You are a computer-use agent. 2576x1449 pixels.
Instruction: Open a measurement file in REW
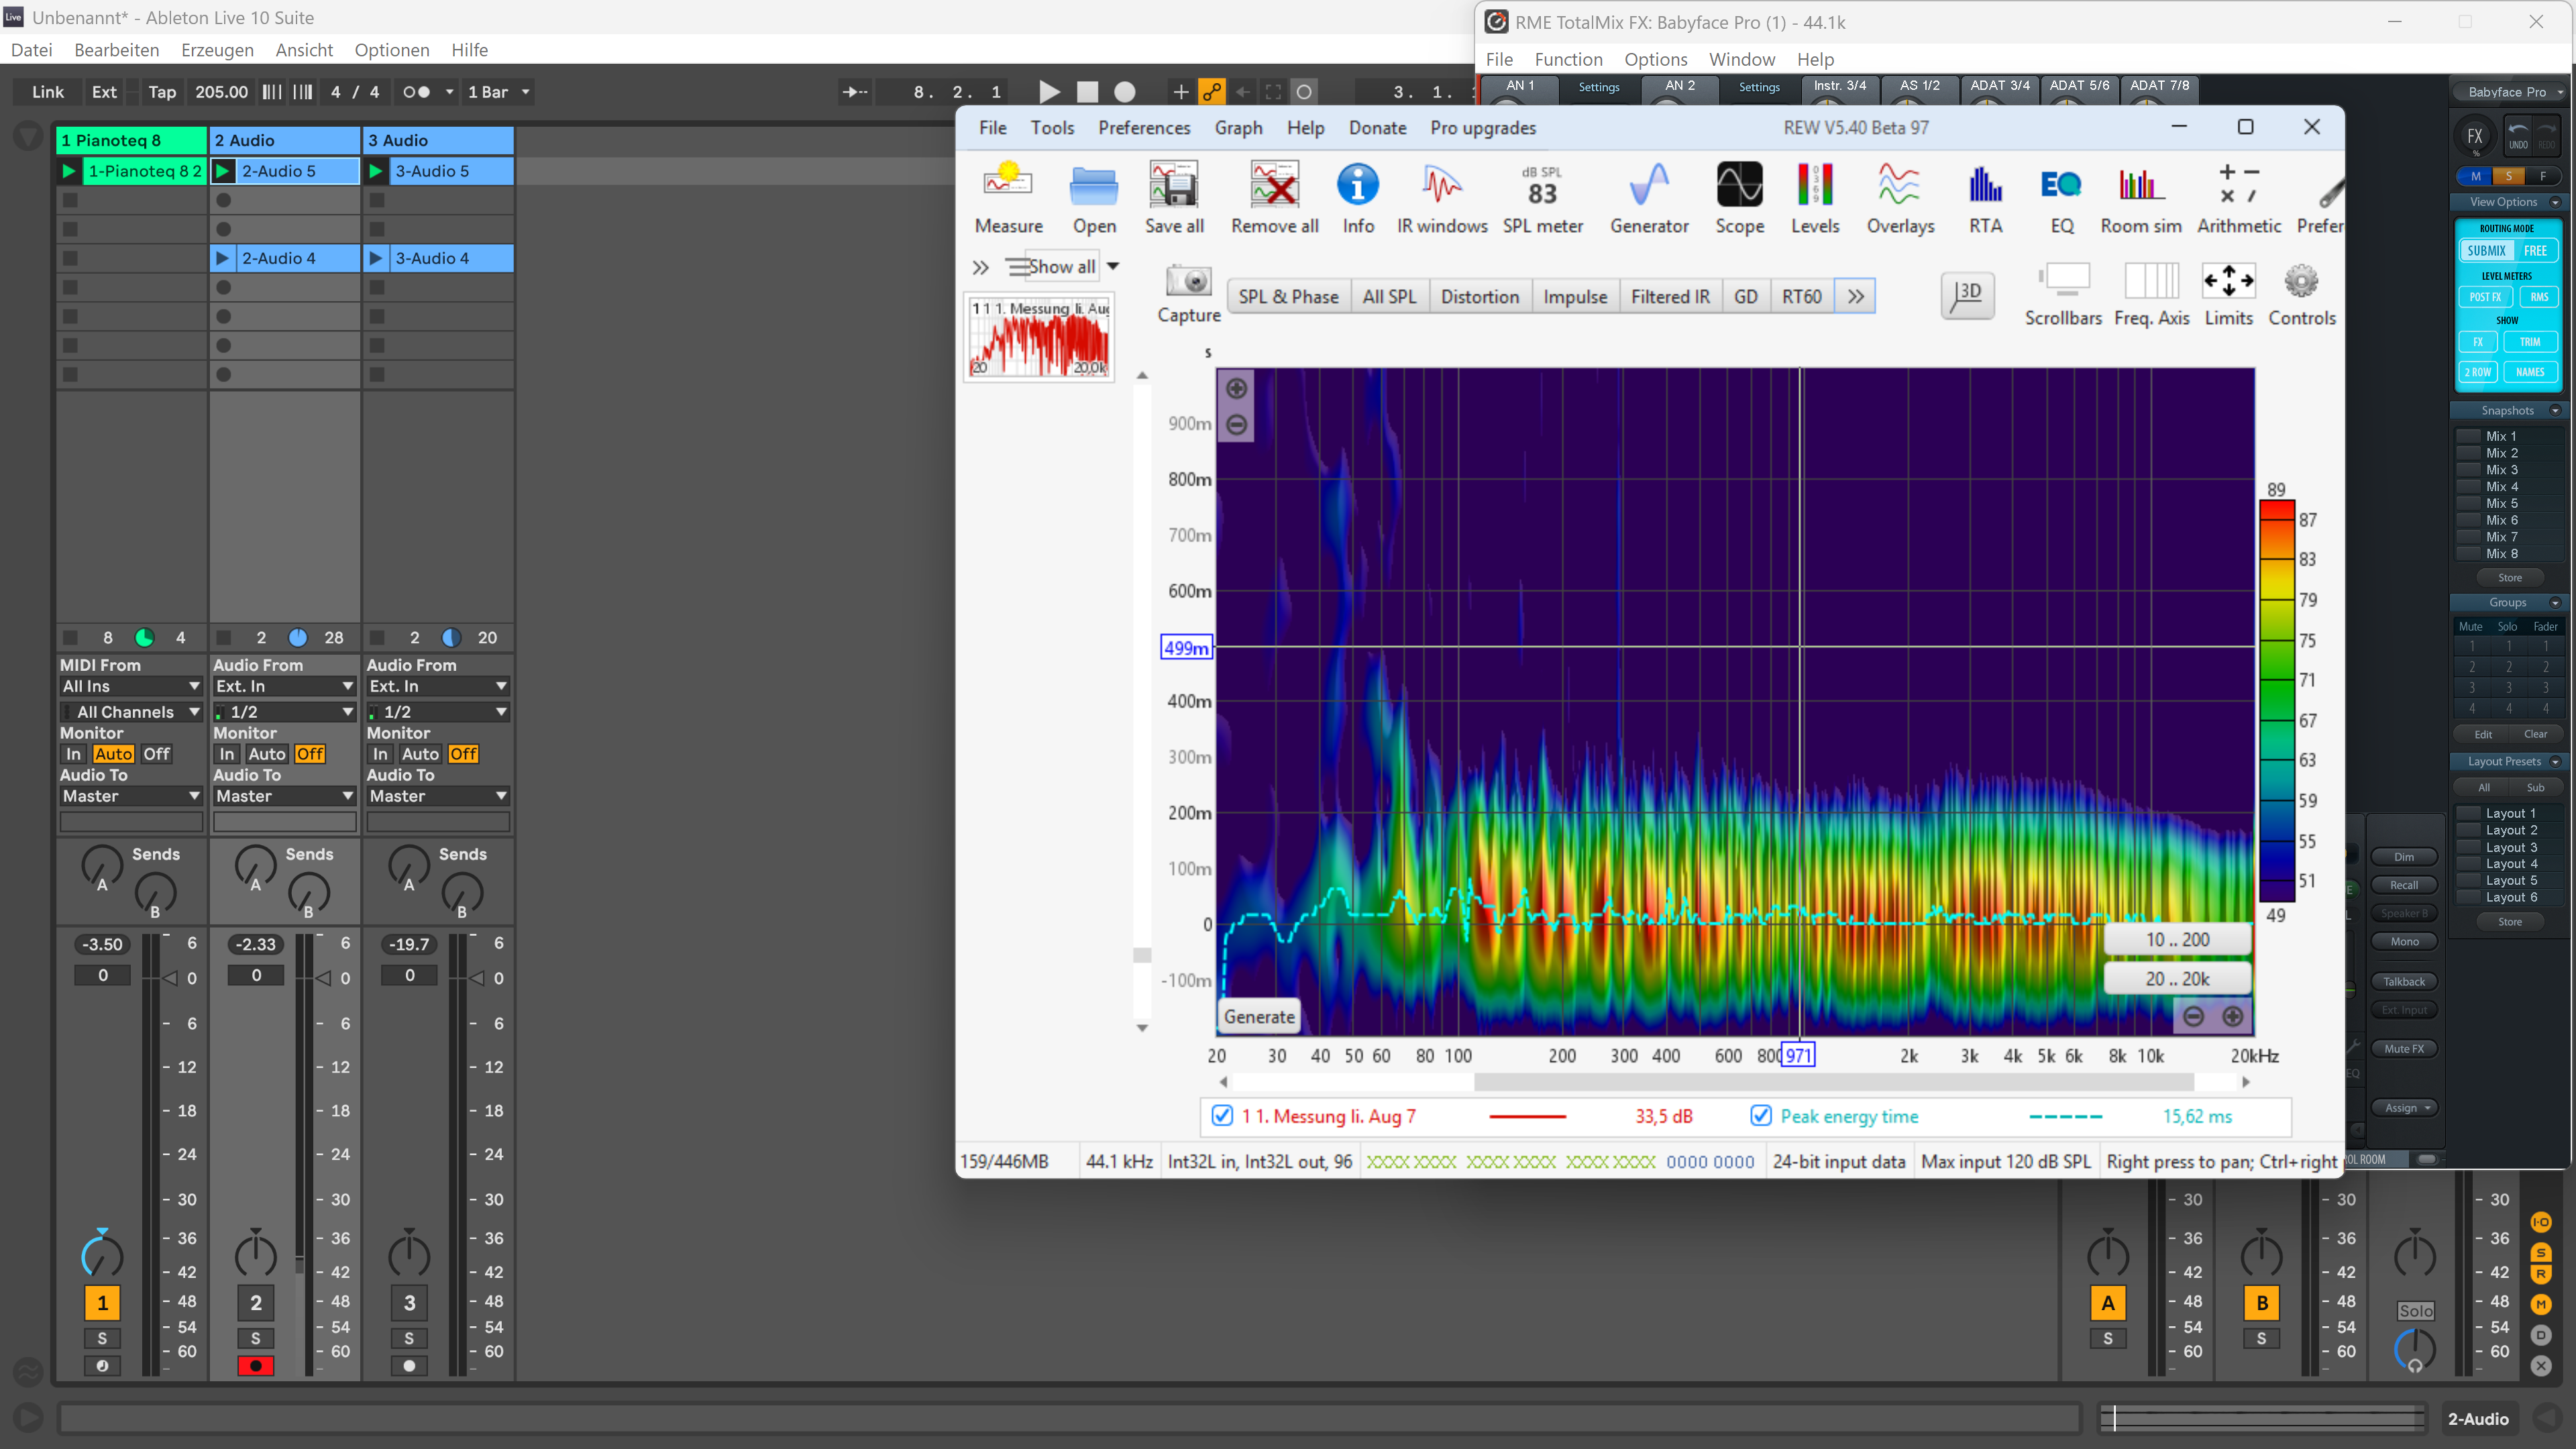(x=1094, y=198)
